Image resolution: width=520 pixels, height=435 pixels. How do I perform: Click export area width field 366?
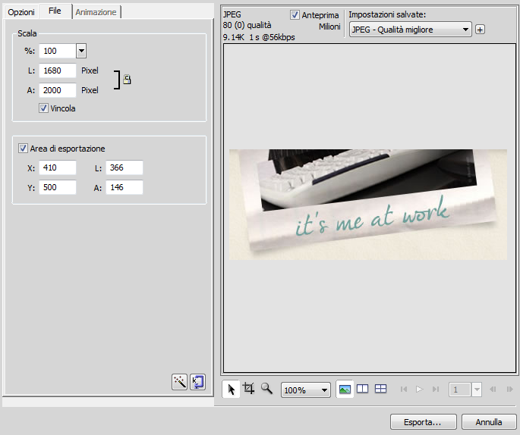pyautogui.click(x=124, y=167)
